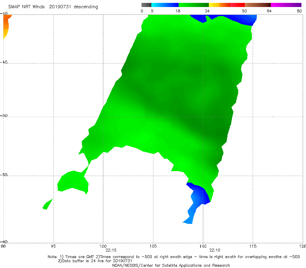The width and height of the screenshot is (306, 268).
Task: Click the 'SMAP NRT Winds 20190731 descending' title
Action: (53, 7)
